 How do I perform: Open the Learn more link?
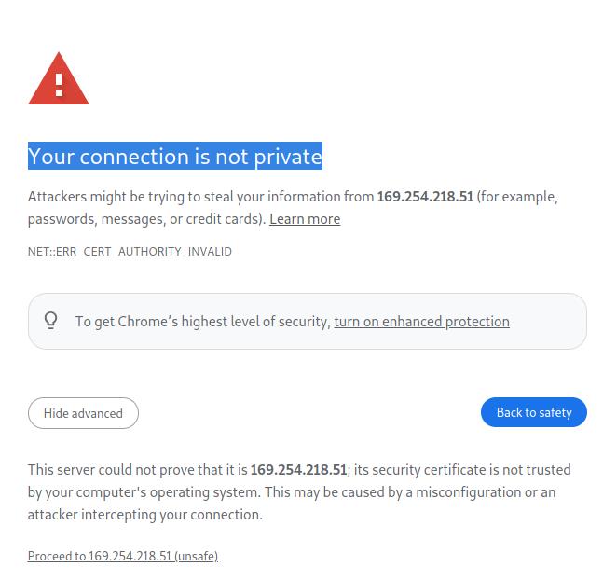click(x=305, y=219)
